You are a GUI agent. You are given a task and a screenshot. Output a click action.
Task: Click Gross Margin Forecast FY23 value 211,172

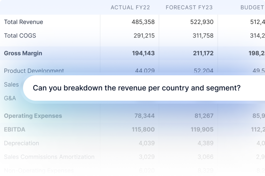click(x=203, y=53)
